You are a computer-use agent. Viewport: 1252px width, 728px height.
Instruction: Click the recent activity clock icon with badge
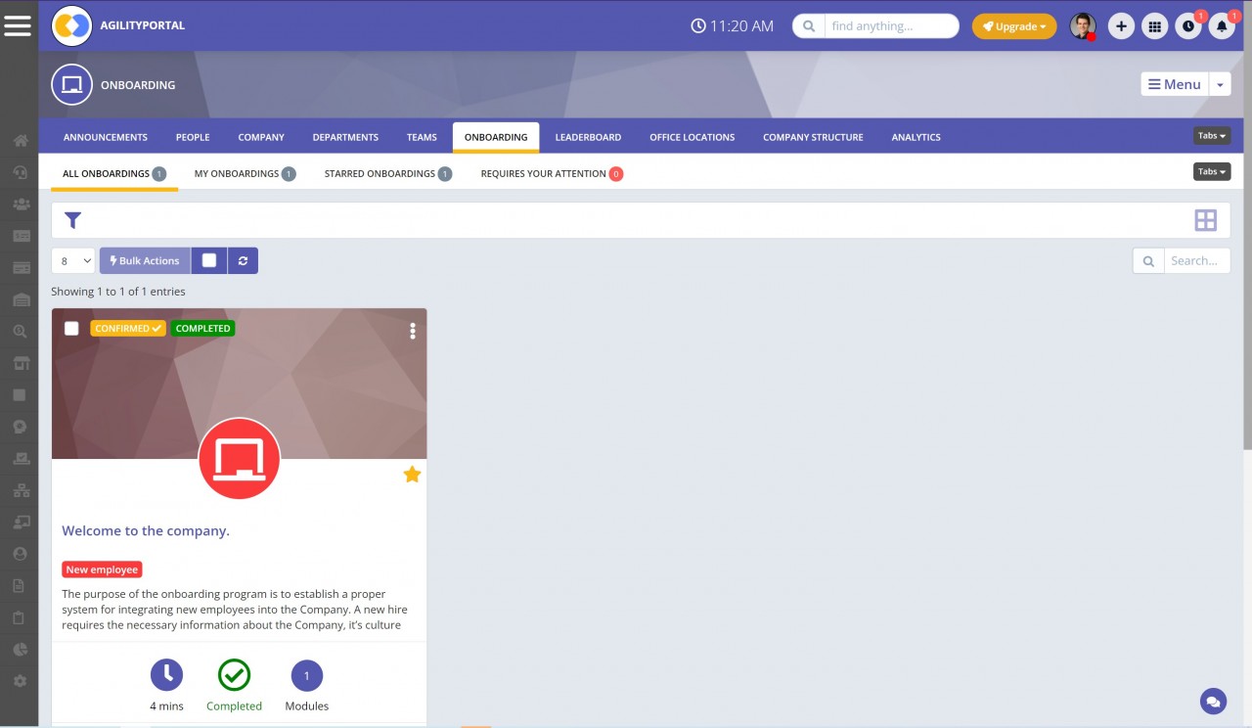pos(1187,25)
